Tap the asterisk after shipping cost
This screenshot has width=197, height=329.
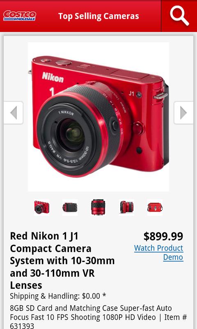click(104, 296)
